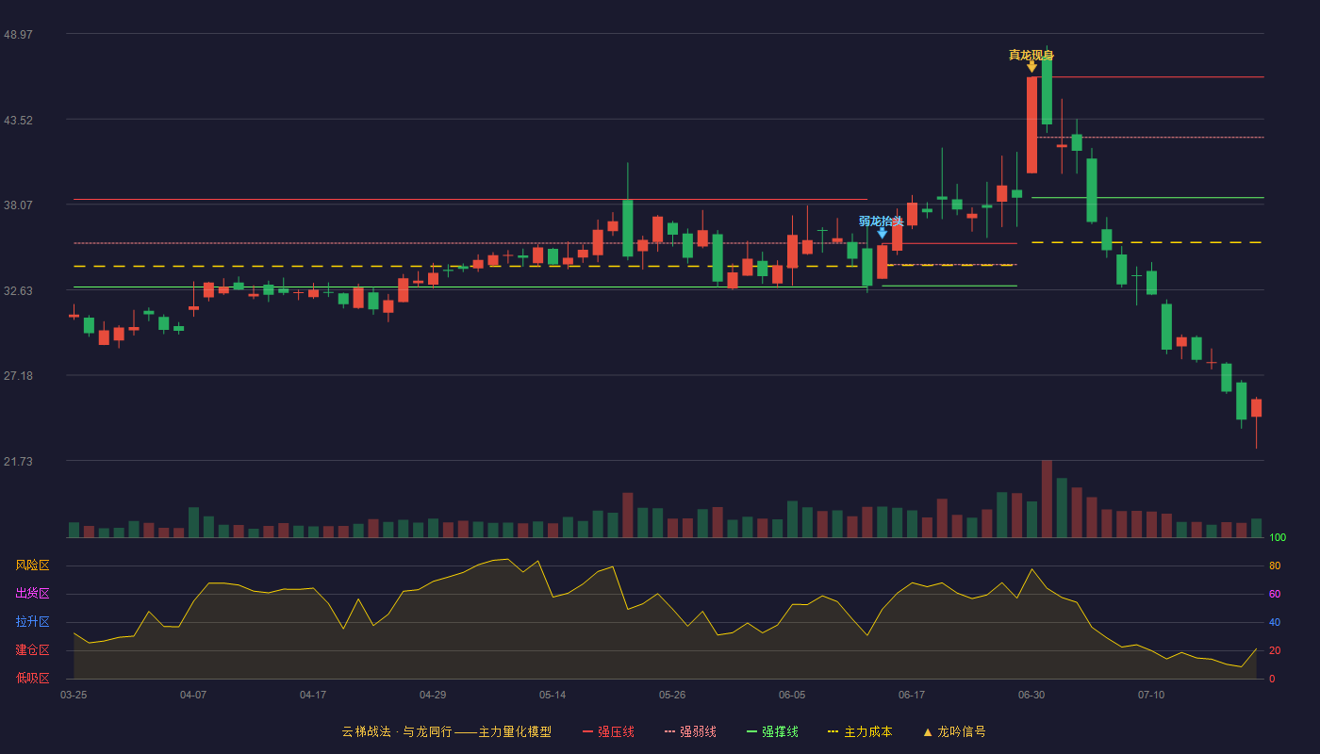Click the 100 indicator axis value

1278,537
